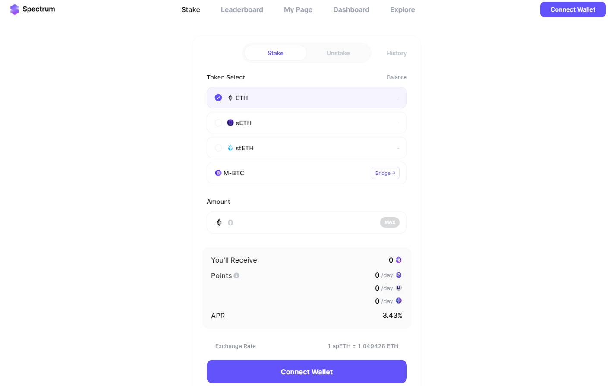Screen dimensions: 611x386
Task: Click the M-BTC token icon
Action: [218, 173]
